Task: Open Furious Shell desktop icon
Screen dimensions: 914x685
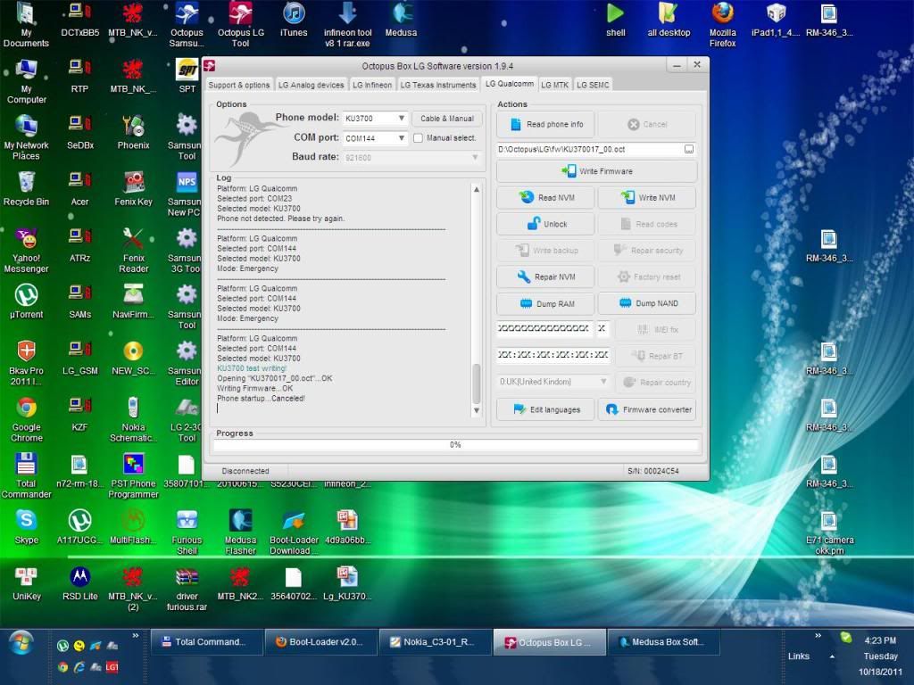Action: pos(187,532)
